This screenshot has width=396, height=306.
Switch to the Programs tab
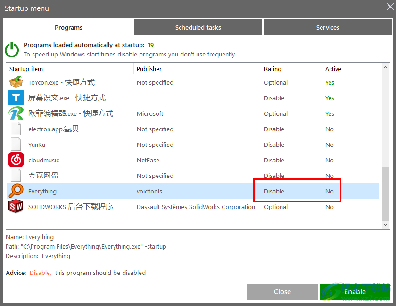pos(68,27)
